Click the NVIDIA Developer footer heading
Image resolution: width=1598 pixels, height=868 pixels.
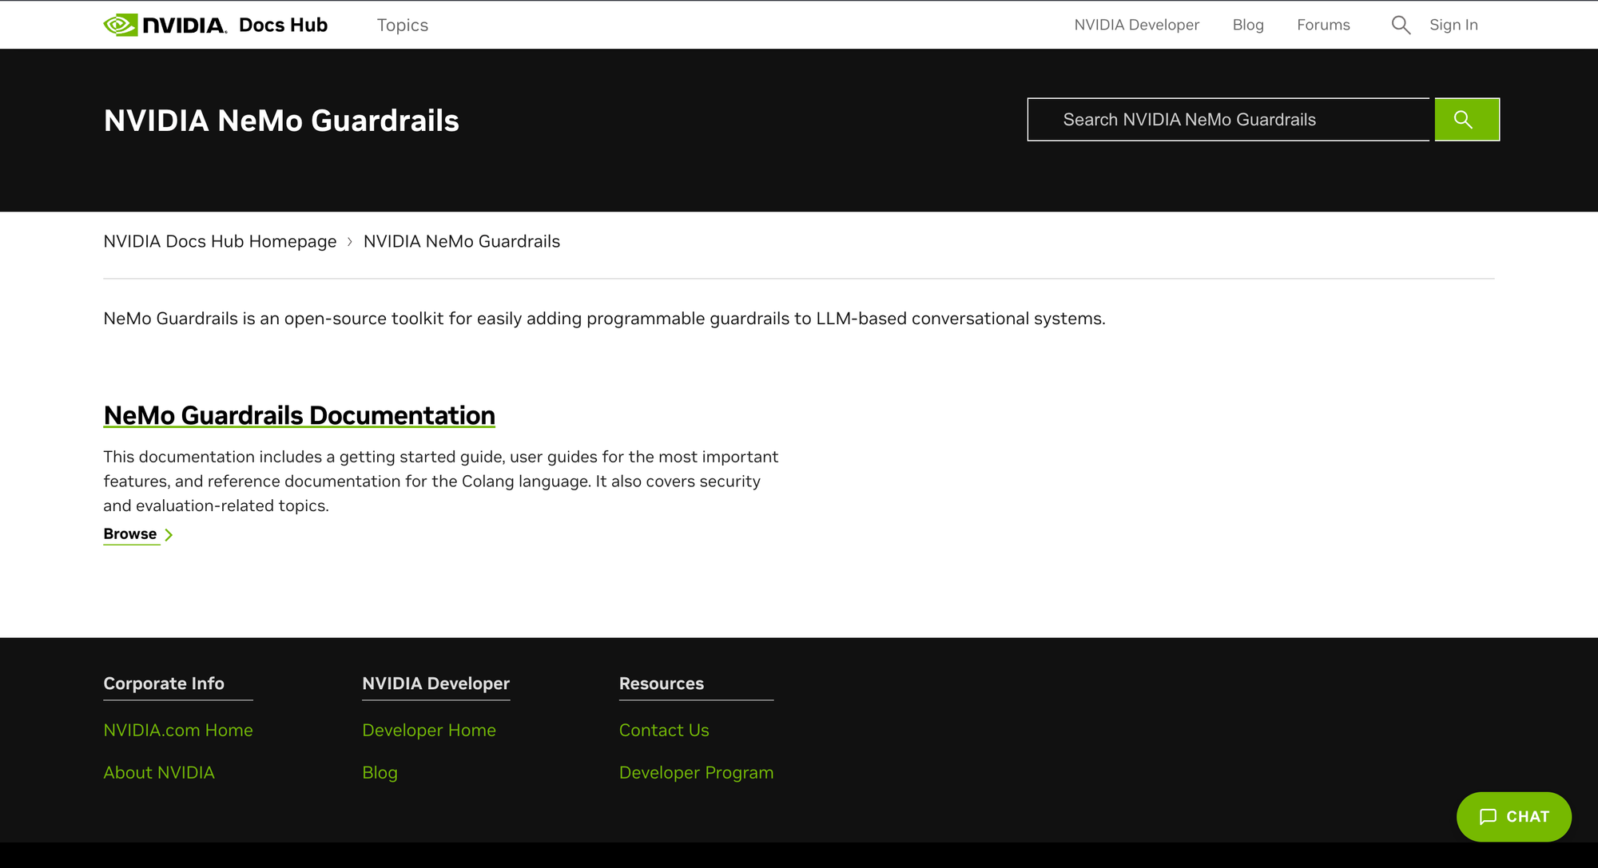tap(435, 684)
